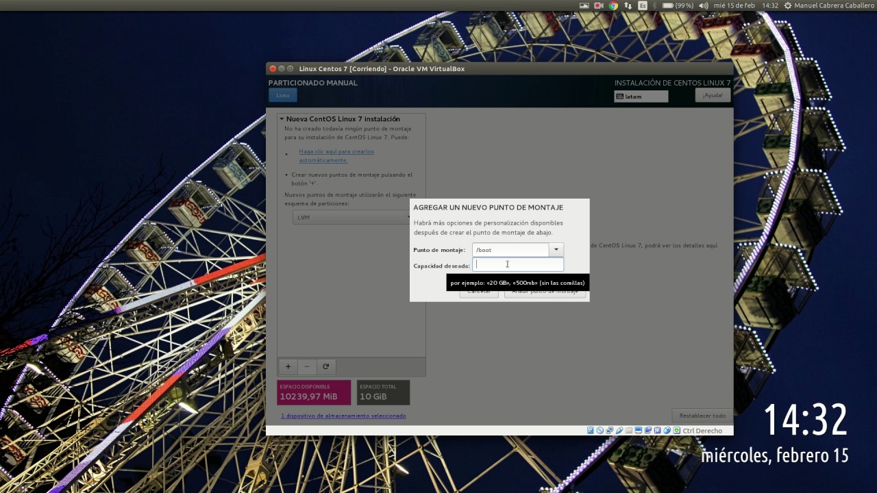Open the session gear menu in top panel

click(788, 5)
